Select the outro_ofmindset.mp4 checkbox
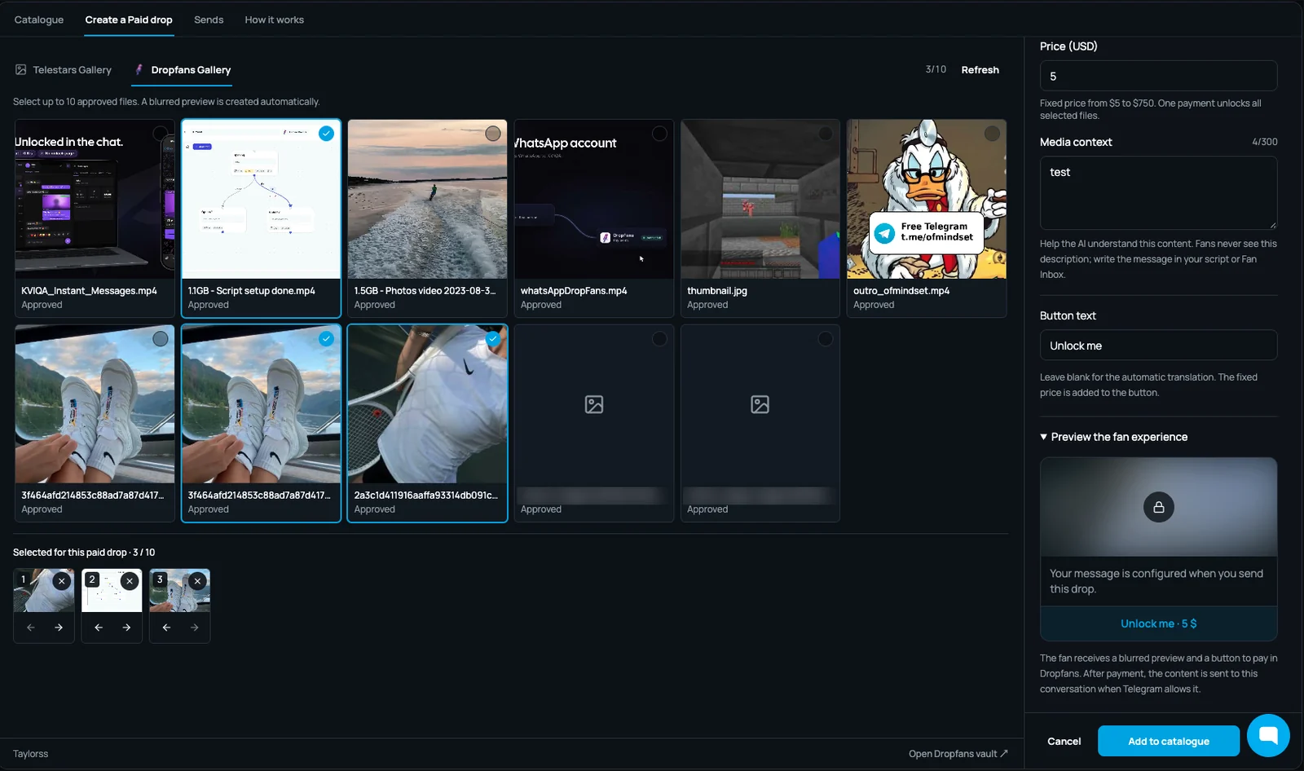Screen dimensions: 1304x771 coord(992,134)
